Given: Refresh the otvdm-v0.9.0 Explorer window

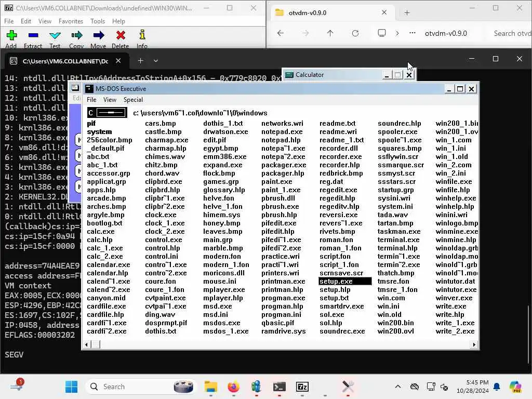Looking at the screenshot, I should click(x=355, y=33).
